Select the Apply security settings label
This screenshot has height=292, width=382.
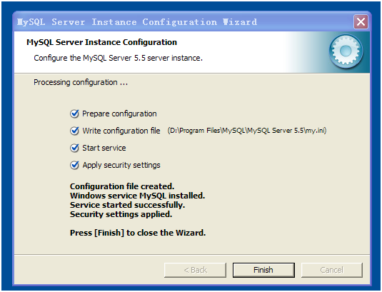coord(121,165)
